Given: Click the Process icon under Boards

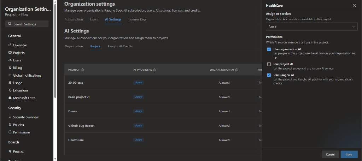Looking at the screenshot, I should click(x=10, y=151).
